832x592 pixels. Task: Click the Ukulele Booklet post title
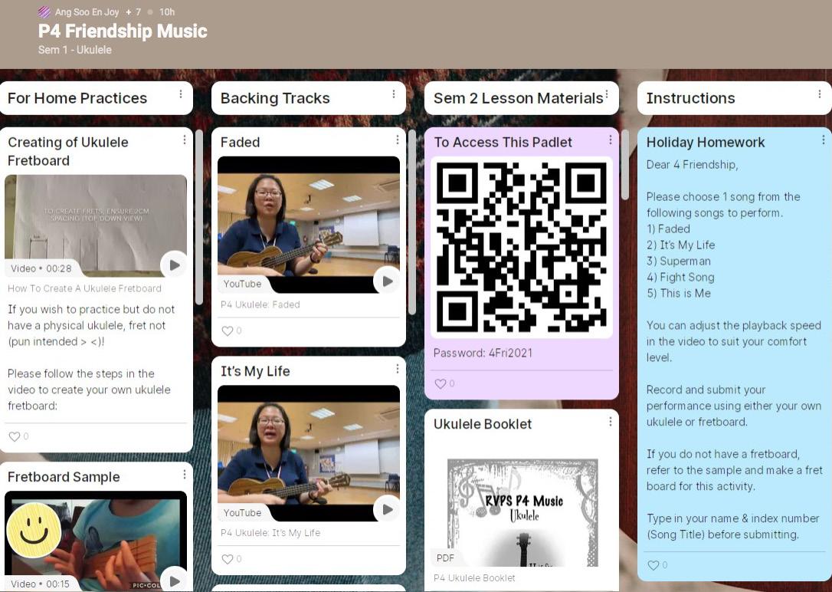(x=483, y=424)
